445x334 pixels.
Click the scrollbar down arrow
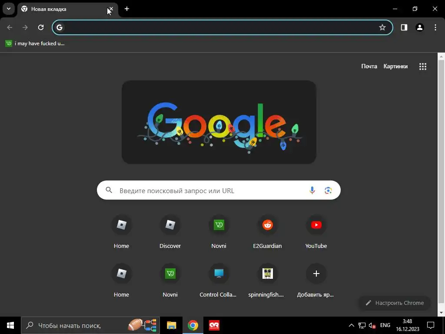pos(441,313)
